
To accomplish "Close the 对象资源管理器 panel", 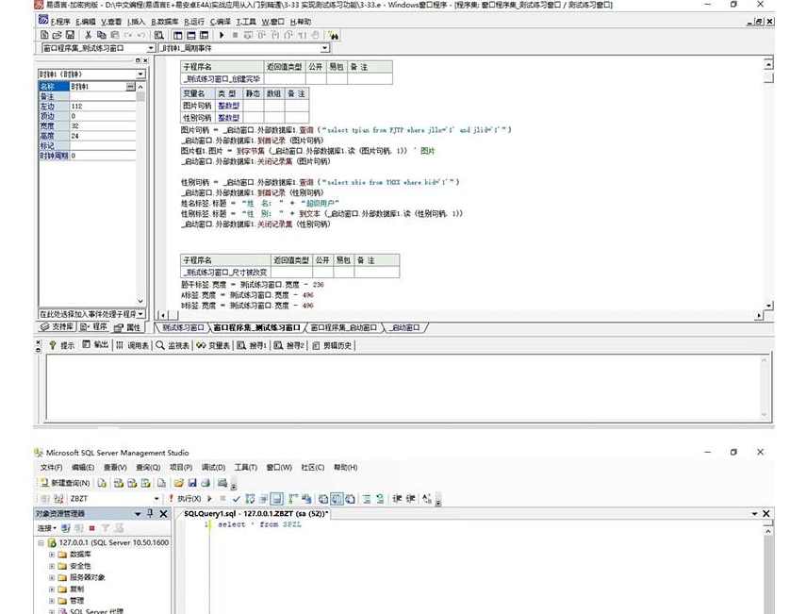I will point(162,513).
